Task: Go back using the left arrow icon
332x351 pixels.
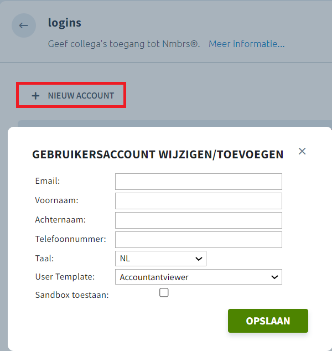Action: pyautogui.click(x=23, y=25)
